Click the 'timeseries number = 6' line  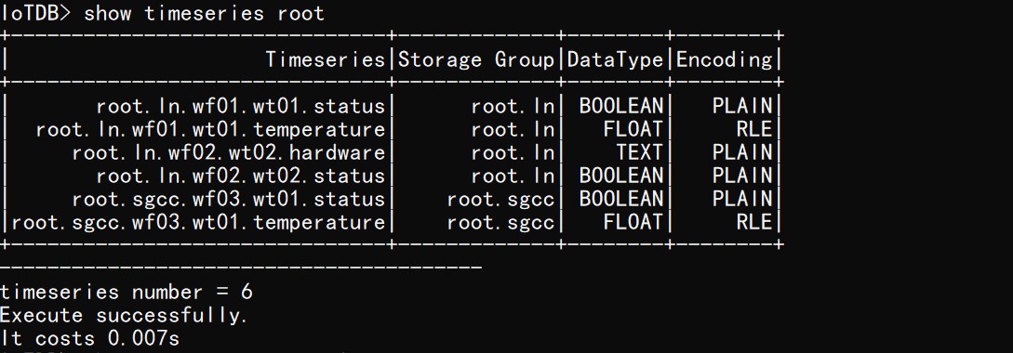pos(126,292)
